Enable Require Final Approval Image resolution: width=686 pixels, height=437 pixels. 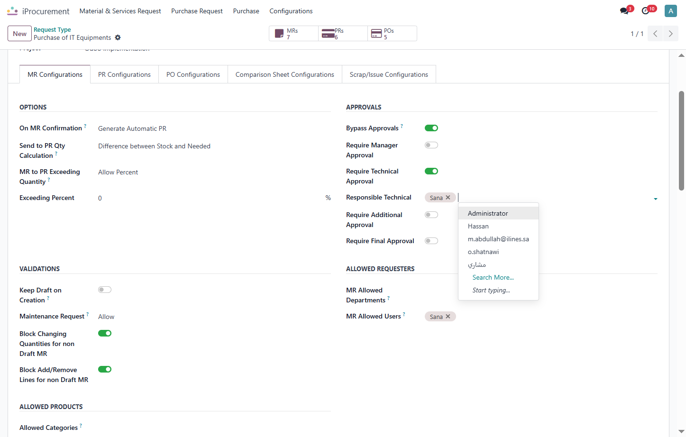pyautogui.click(x=431, y=241)
